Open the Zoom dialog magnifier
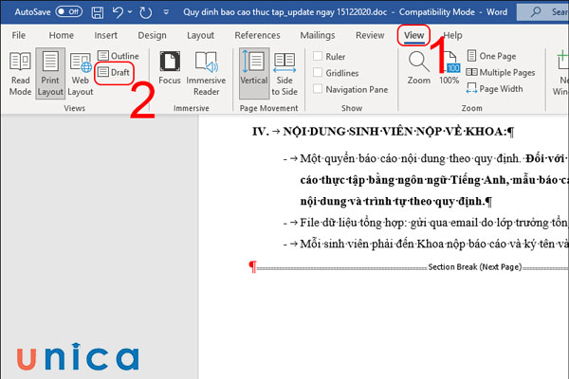 418,68
